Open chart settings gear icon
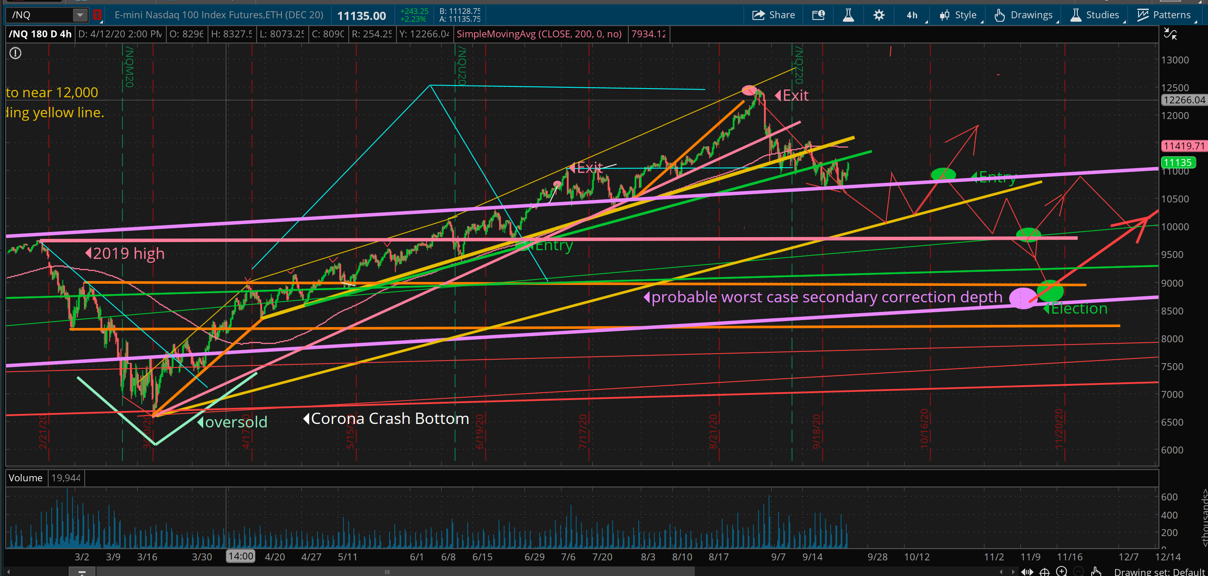1208x576 pixels. click(x=879, y=15)
